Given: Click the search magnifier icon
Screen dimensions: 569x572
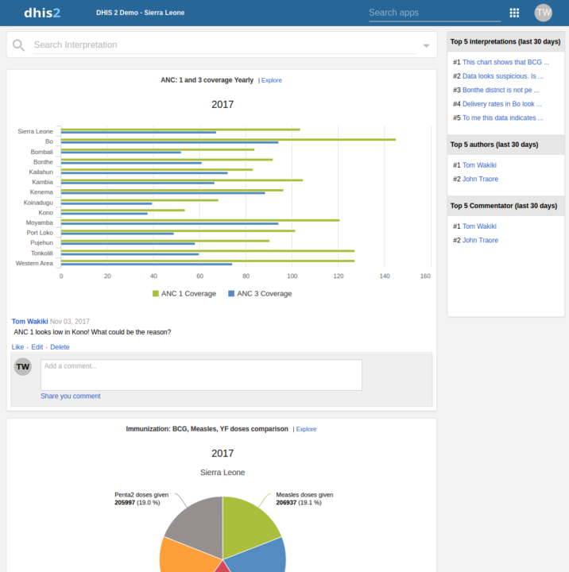Looking at the screenshot, I should 18,45.
